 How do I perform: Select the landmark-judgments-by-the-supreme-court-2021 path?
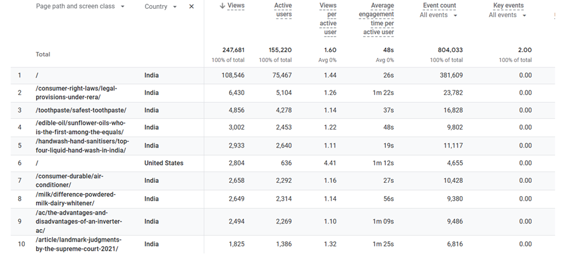(x=78, y=244)
